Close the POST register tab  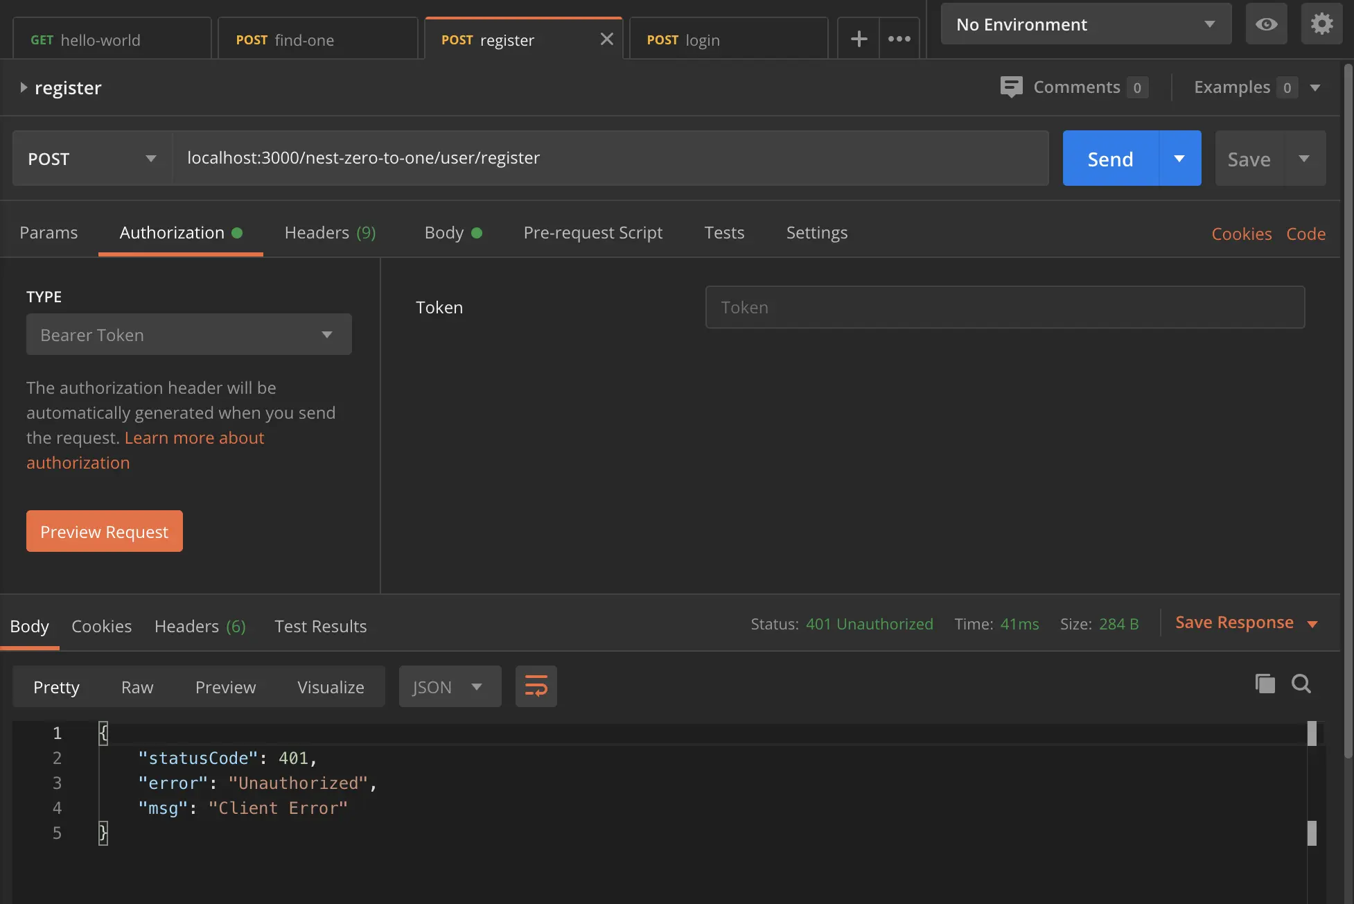(x=606, y=39)
